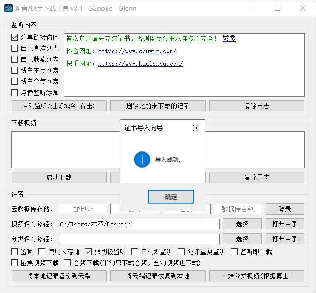The height and width of the screenshot is (293, 316).
Task: Click inside the 下载视频 log area
Action: pyautogui.click(x=66, y=150)
